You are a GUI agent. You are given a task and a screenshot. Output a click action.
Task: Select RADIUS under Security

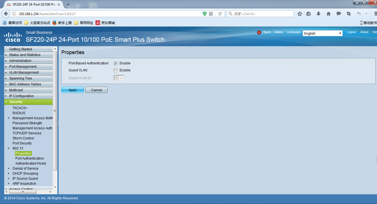click(x=19, y=113)
